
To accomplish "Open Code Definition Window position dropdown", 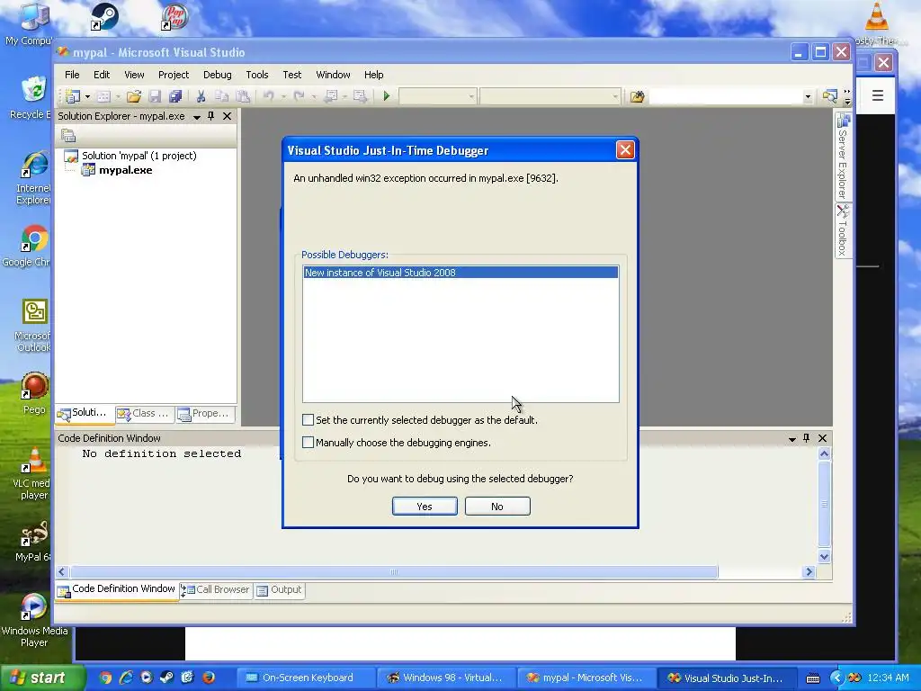I will 791,439.
